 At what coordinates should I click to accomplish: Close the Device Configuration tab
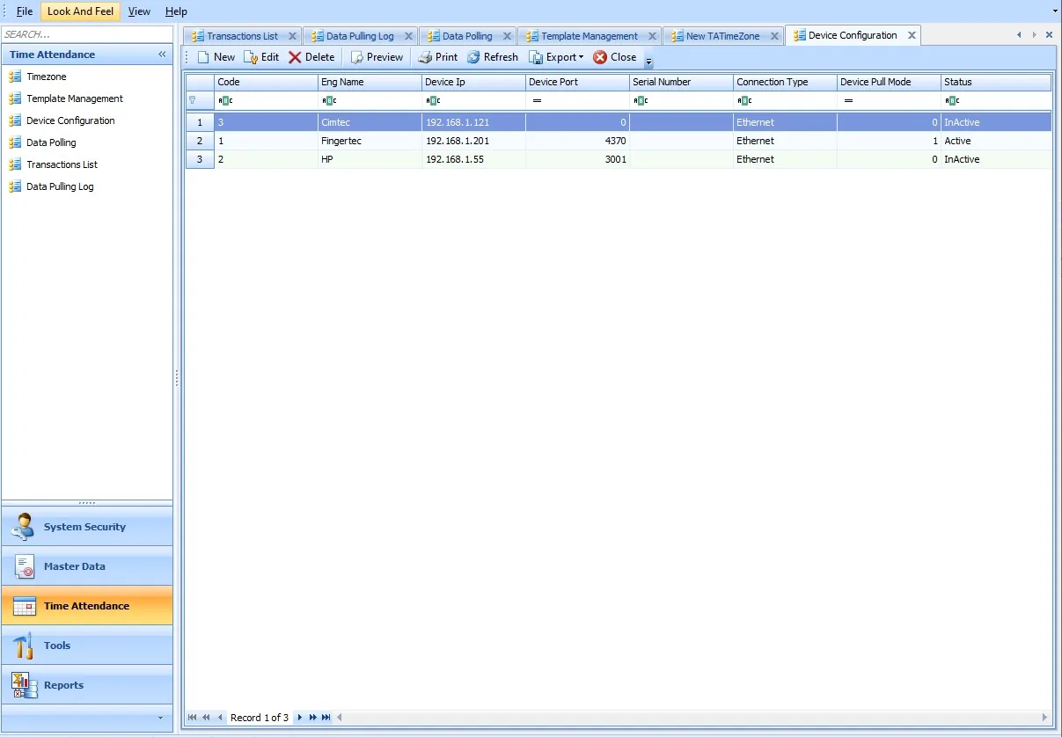(x=912, y=35)
